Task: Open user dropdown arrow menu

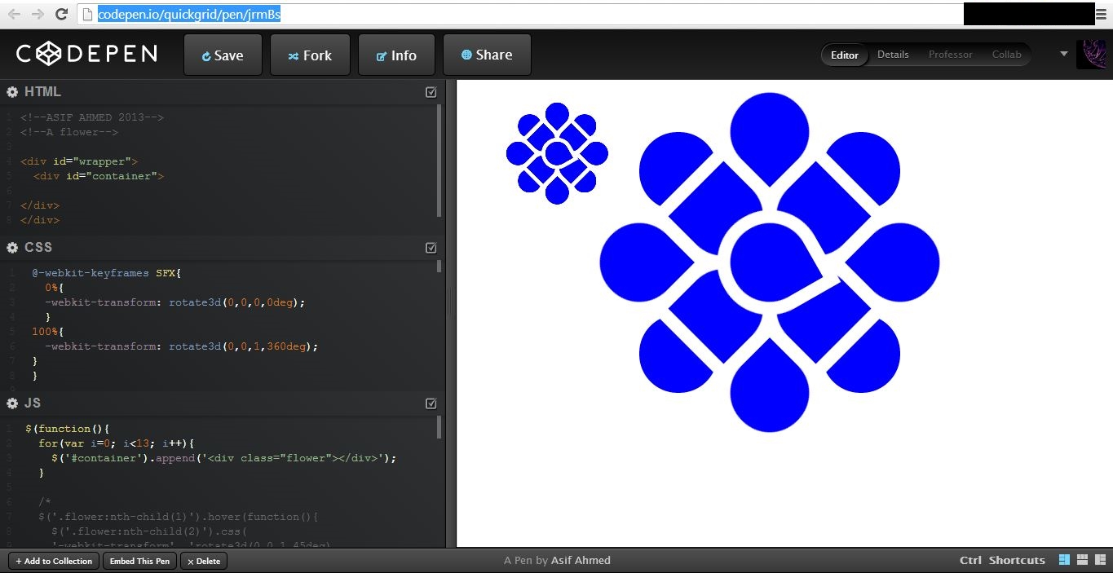Action: click(x=1063, y=54)
